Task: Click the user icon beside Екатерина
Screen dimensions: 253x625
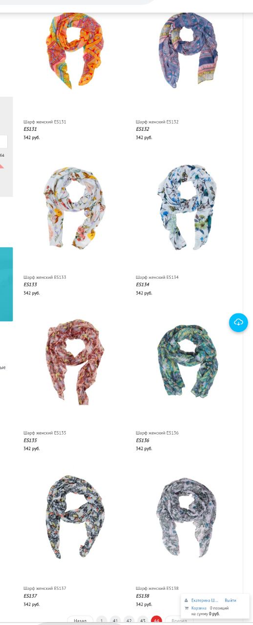Action: tap(187, 600)
